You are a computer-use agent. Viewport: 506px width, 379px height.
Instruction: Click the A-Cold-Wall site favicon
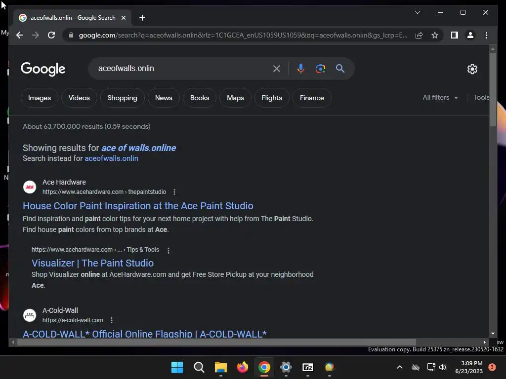point(30,315)
